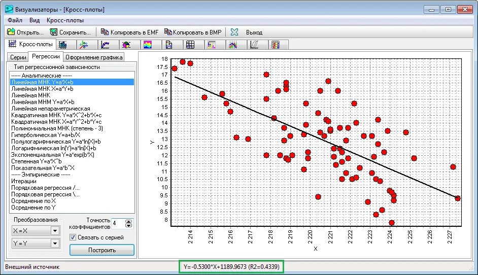Image resolution: width=478 pixels, height=275 pixels.
Task: Click the Копировать в BMP icon
Action: point(168,31)
